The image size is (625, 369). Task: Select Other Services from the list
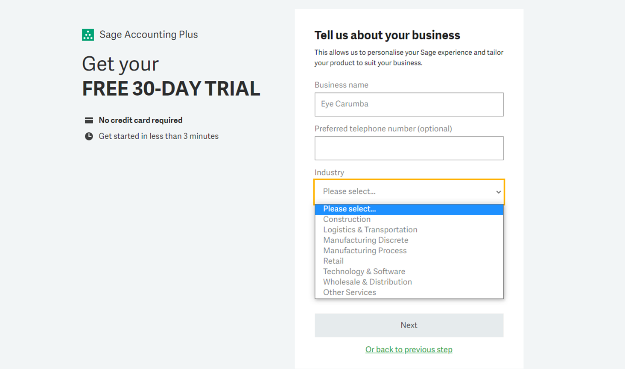(x=349, y=293)
